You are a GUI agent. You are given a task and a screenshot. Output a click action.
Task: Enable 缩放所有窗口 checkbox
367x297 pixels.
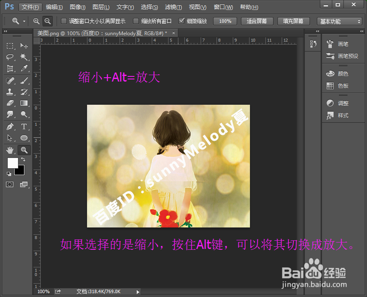[136, 21]
